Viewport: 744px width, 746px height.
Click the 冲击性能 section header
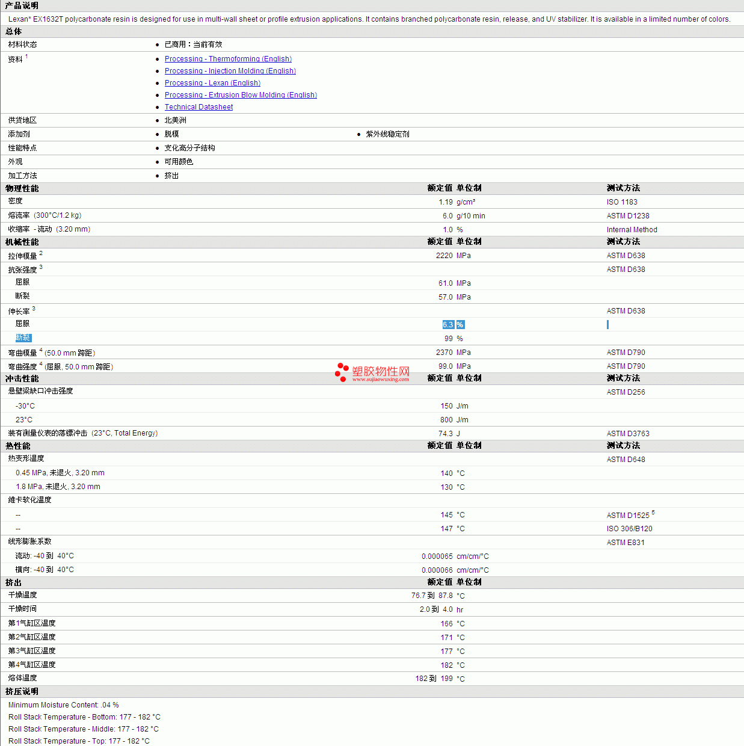pyautogui.click(x=22, y=378)
